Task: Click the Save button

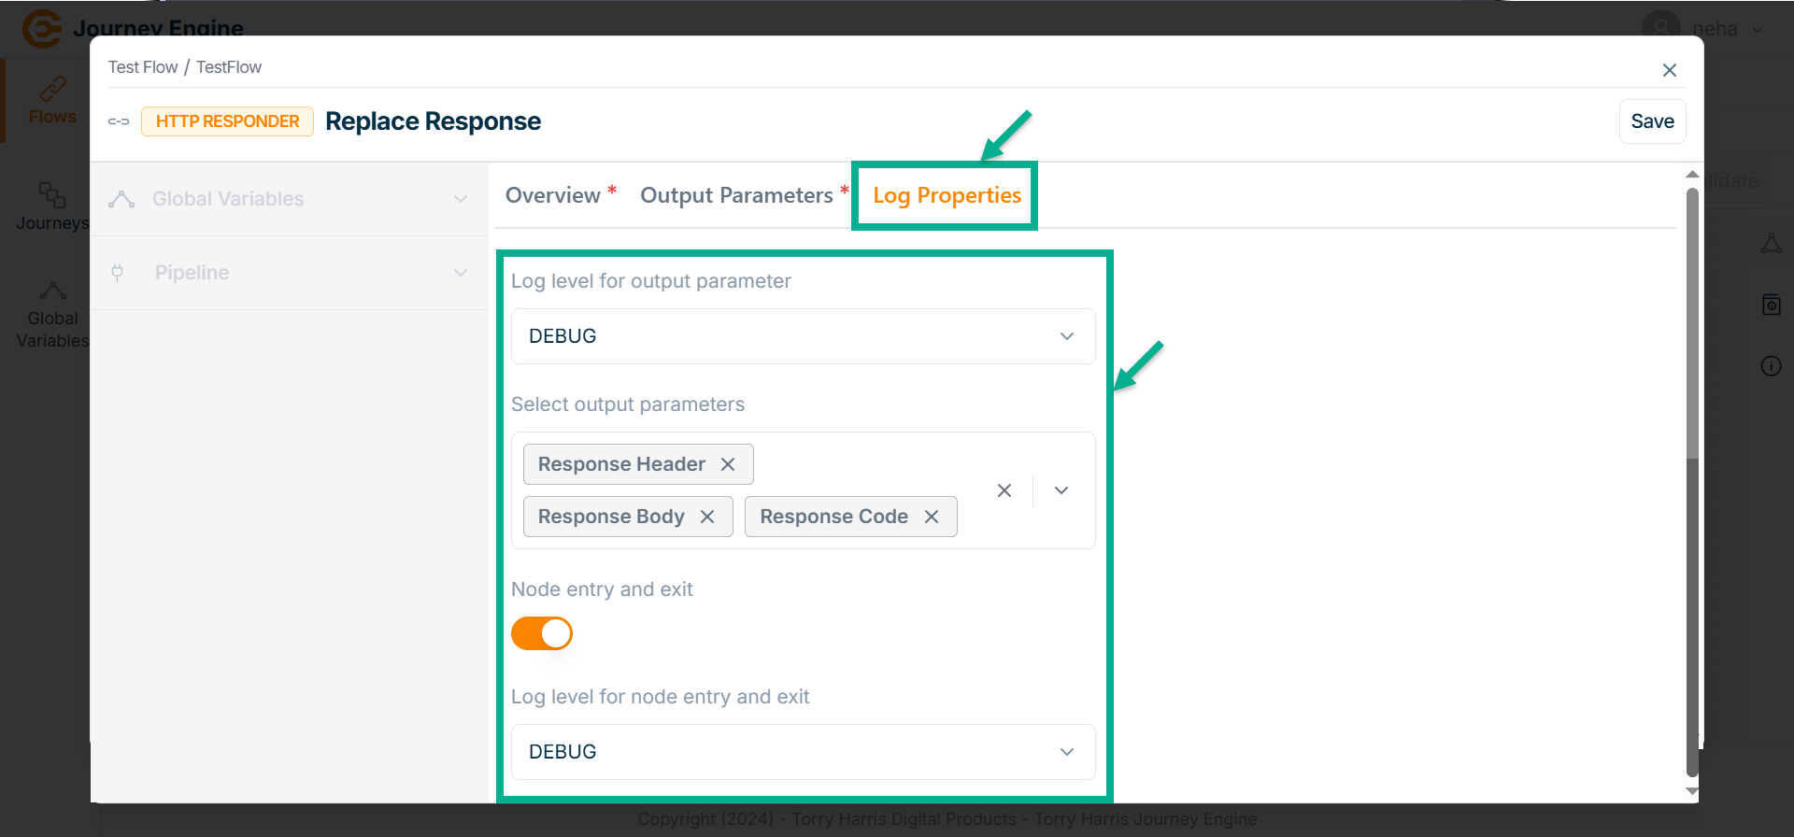Action: click(x=1652, y=121)
